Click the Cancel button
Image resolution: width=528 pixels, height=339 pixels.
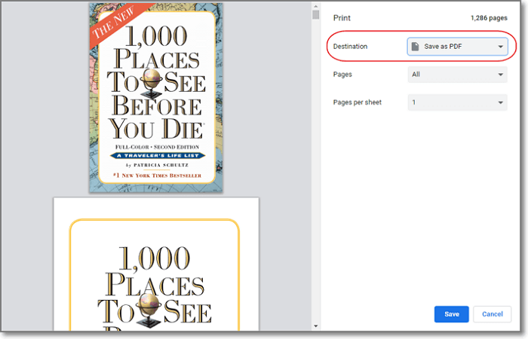click(492, 314)
